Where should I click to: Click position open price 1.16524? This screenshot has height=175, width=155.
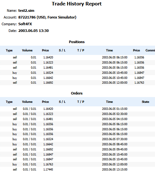(x=48, y=73)
